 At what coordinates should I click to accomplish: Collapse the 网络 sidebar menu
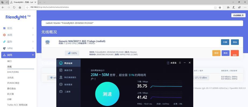click(x=18, y=55)
